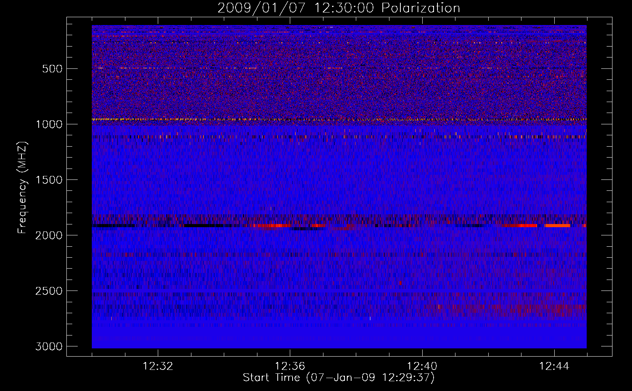Click the 3000 frequency tick label
The height and width of the screenshot is (391, 632).
tap(49, 346)
